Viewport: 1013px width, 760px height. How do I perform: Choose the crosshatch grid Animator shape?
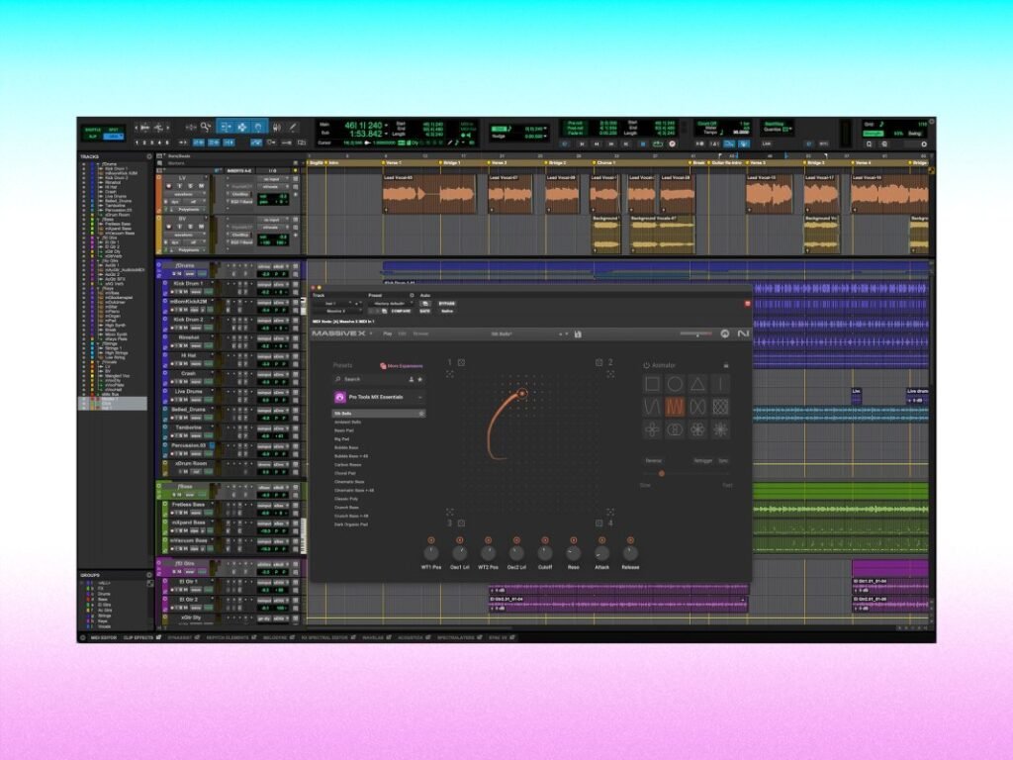pos(720,407)
